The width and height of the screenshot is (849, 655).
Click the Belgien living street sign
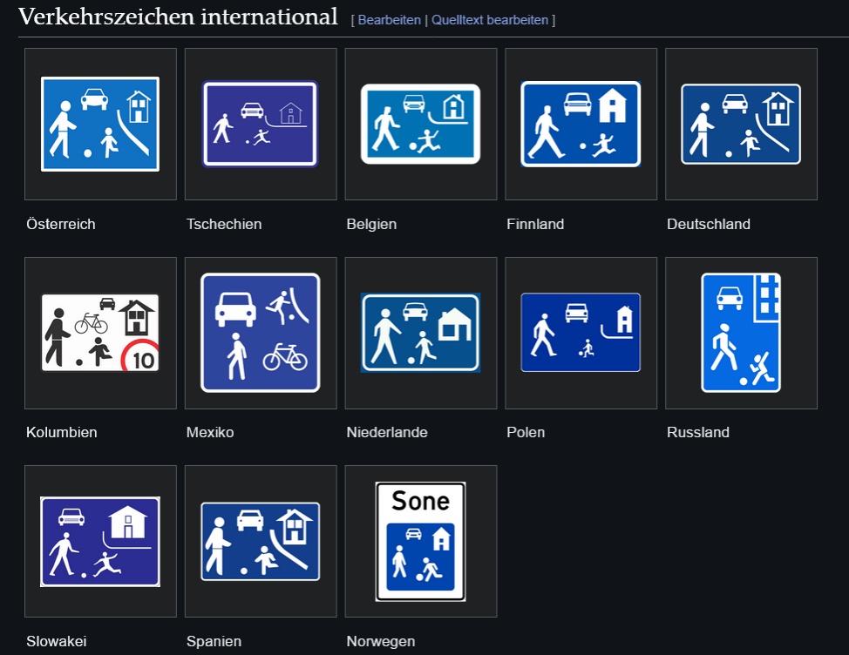point(420,124)
